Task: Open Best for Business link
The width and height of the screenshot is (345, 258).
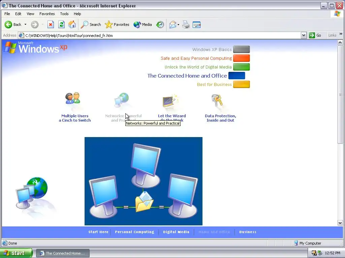Action: tap(214, 85)
